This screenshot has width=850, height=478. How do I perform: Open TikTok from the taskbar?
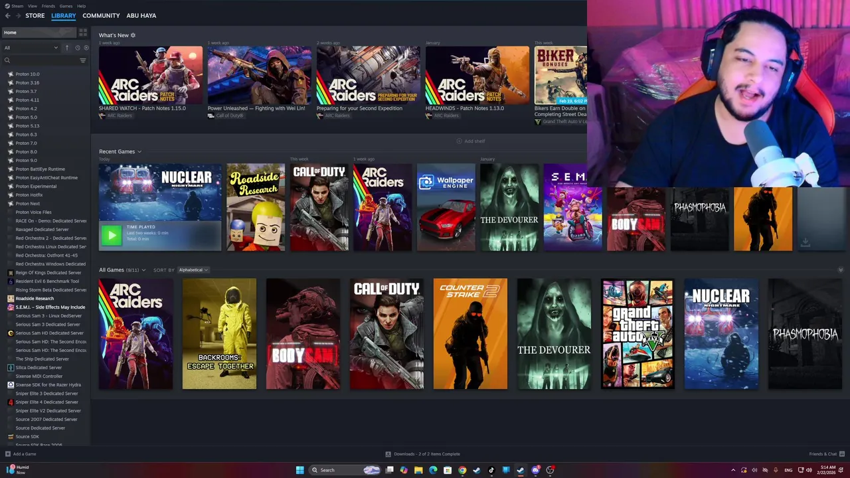tap(491, 470)
